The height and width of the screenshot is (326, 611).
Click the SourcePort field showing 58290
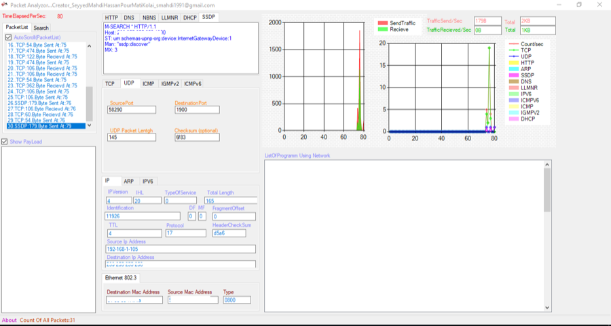[132, 110]
